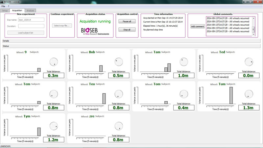Click the Add comment button
263x148 pixels.
click(198, 27)
